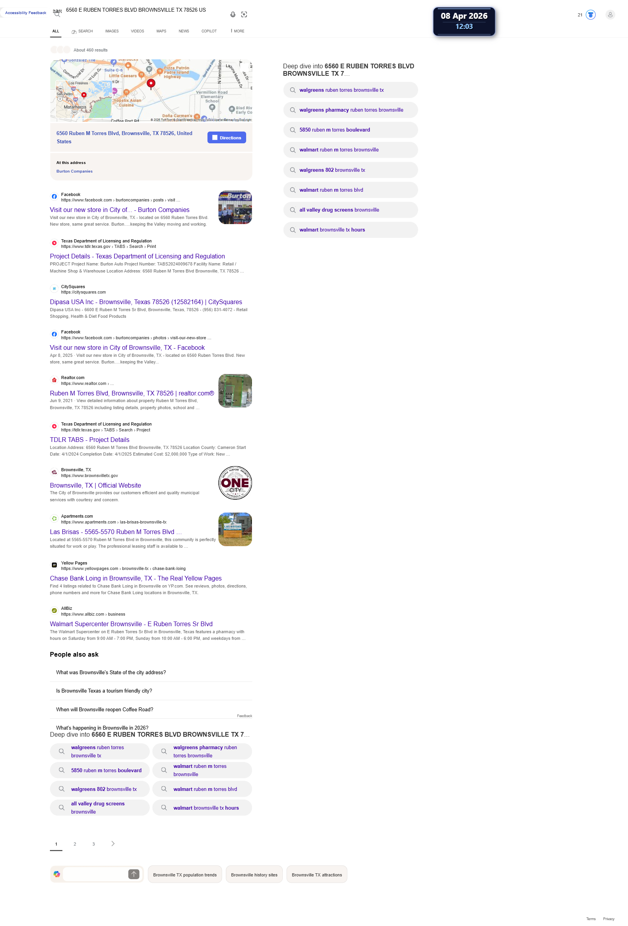Click the Copilot chat input field
This screenshot has width=628, height=926.
pyautogui.click(x=95, y=874)
